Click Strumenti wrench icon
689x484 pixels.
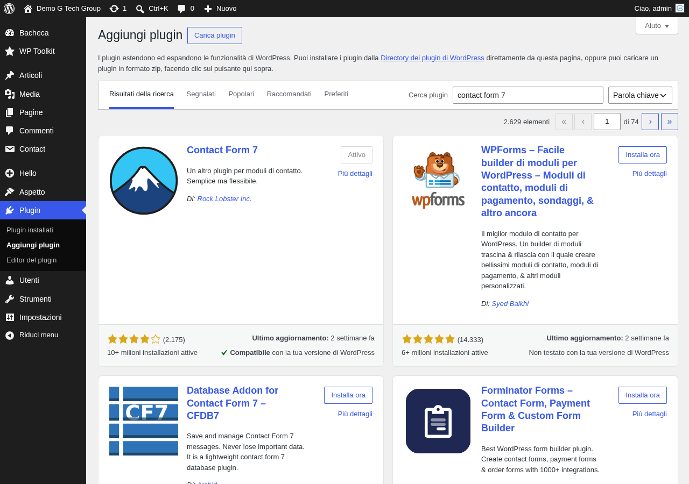[10, 299]
